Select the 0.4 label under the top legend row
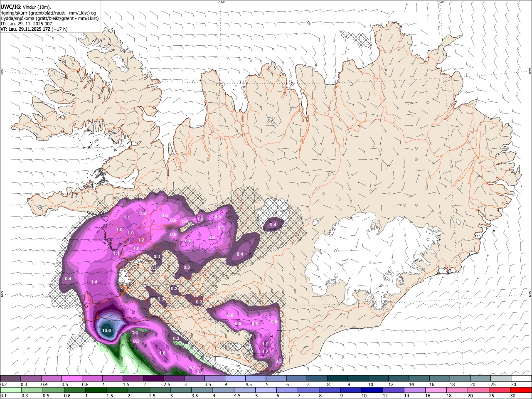The height and width of the screenshot is (399, 532). point(44,384)
